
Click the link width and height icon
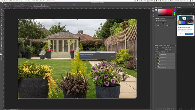coord(163,23)
